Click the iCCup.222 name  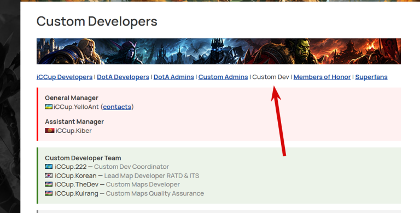pos(71,167)
